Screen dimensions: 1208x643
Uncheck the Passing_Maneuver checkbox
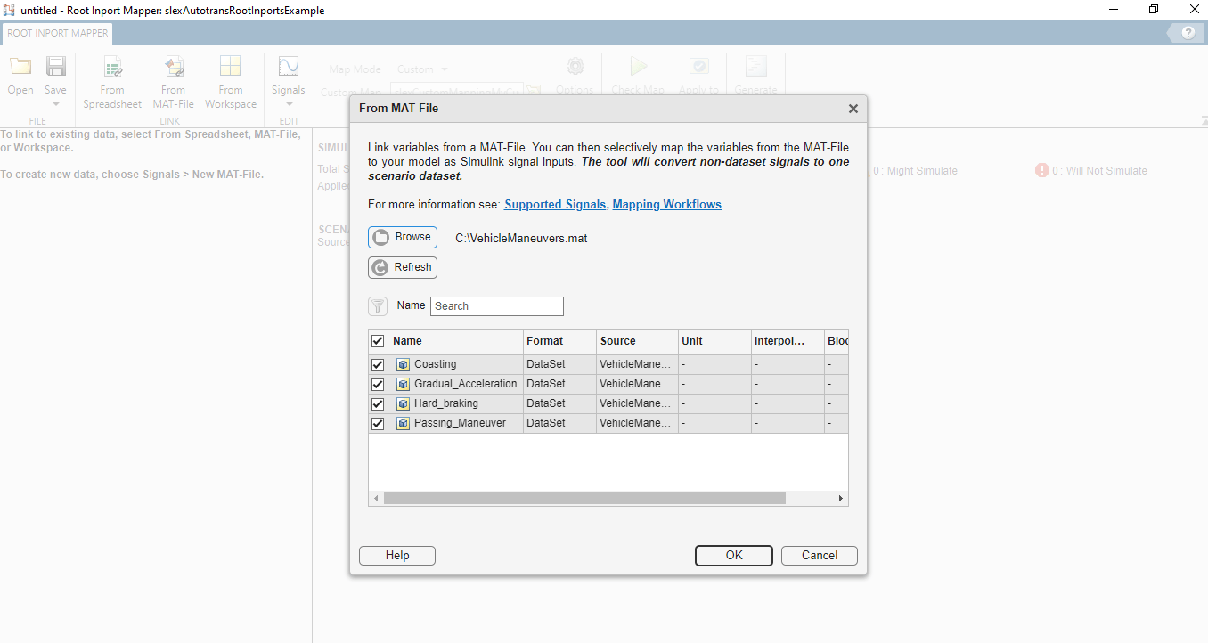point(378,423)
